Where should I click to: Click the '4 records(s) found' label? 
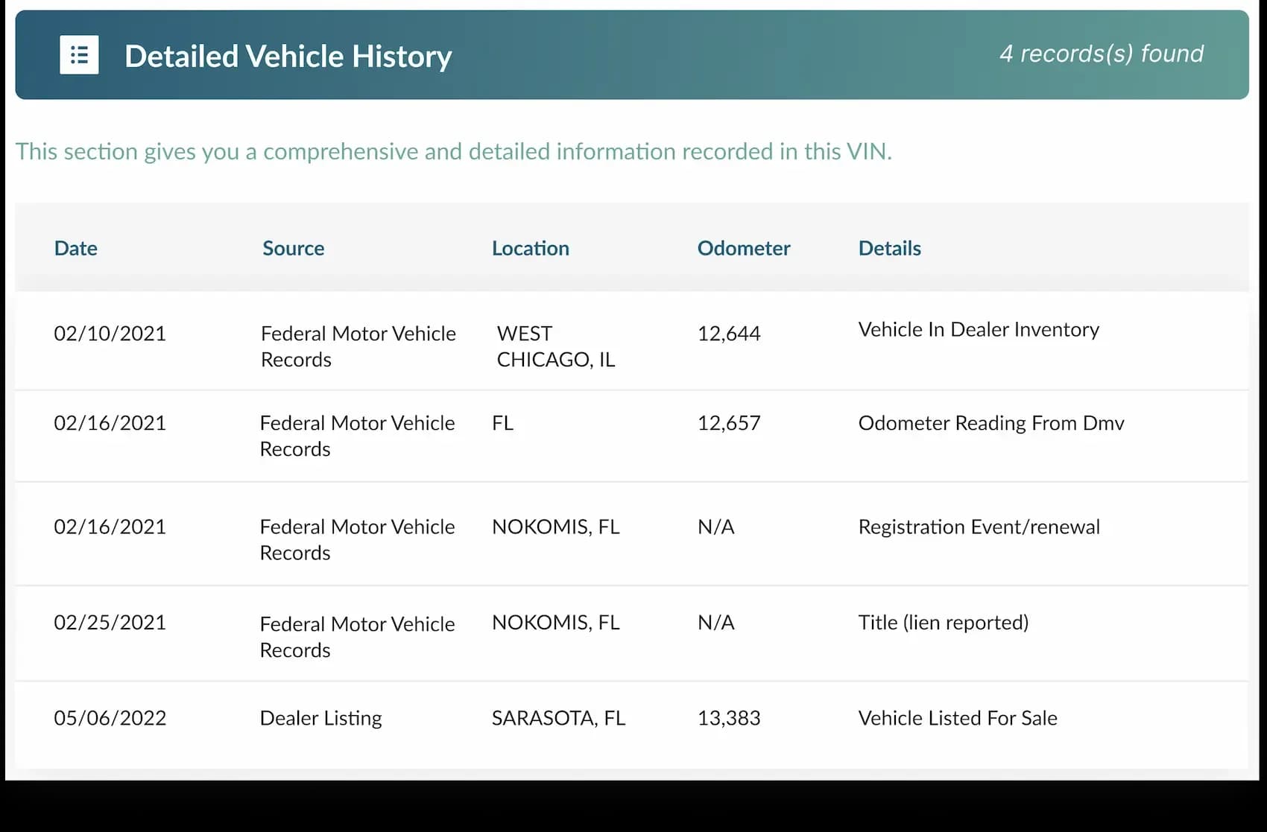(1102, 53)
